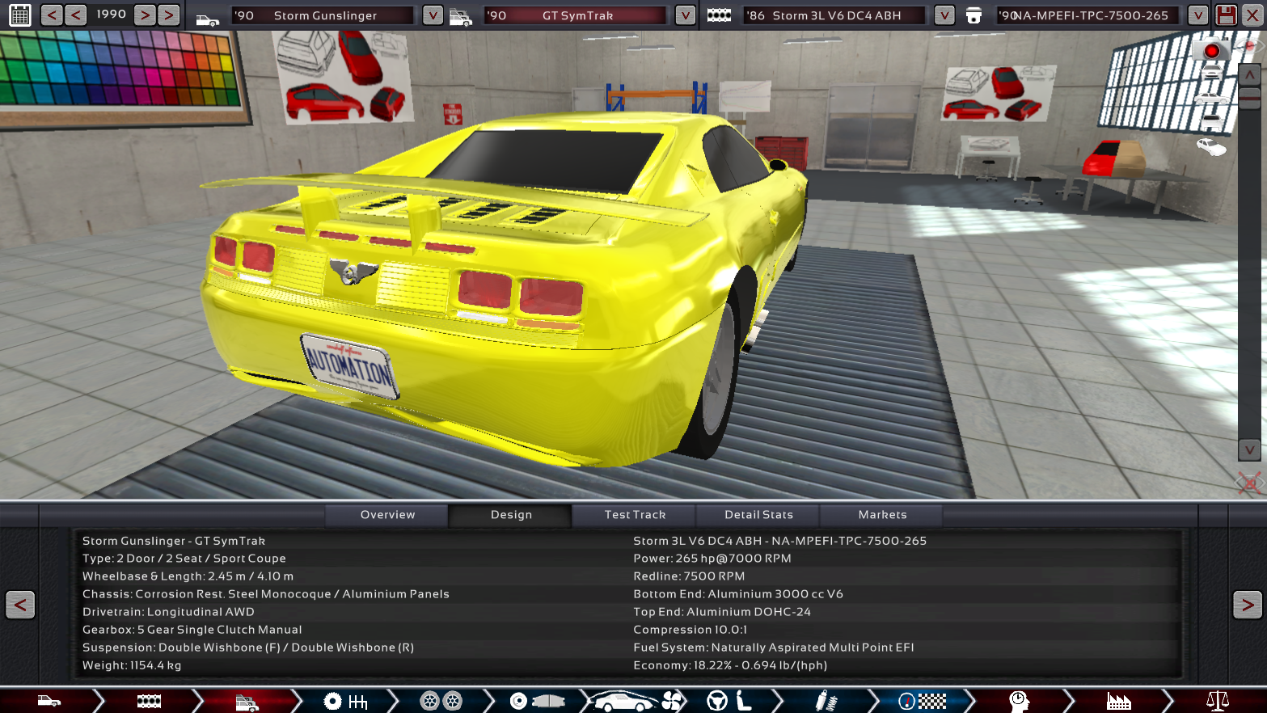Switch to front camera view of car
1267x713 pixels.
click(x=1210, y=74)
